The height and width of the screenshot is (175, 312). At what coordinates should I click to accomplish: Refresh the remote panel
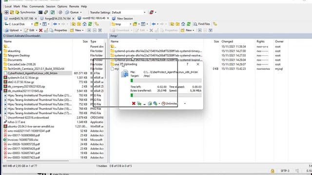(189, 24)
